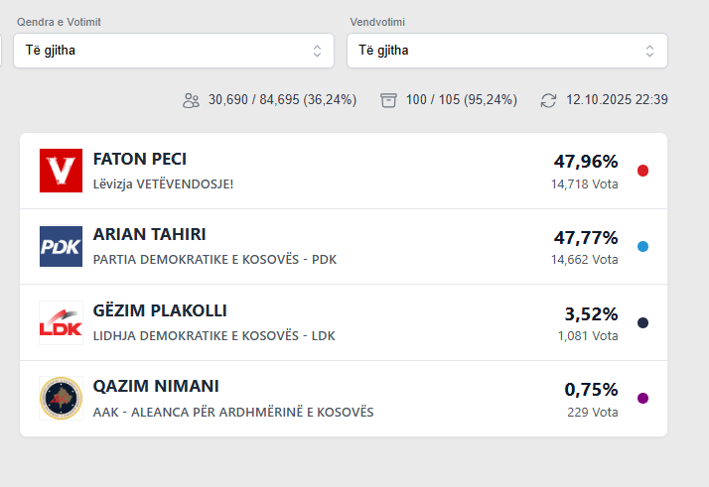Viewport: 709px width, 487px height.
Task: Click the PDK party logo
Action: (x=61, y=247)
